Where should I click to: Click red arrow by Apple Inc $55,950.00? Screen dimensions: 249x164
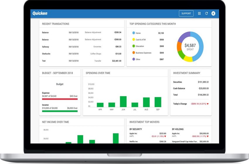[x=208, y=136]
